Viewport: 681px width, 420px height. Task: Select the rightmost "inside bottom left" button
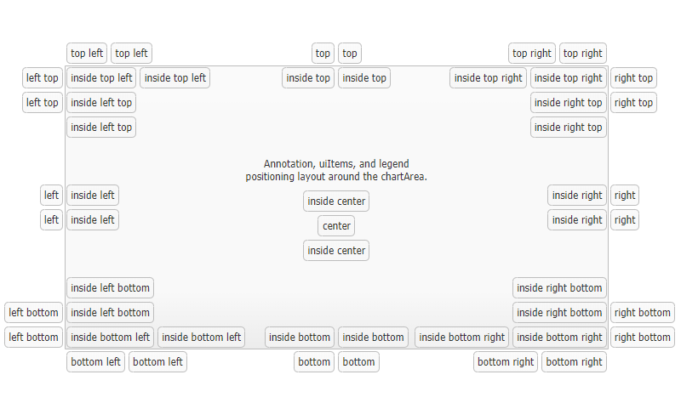202,338
